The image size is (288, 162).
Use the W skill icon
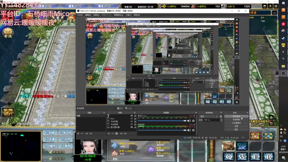tap(242, 157)
